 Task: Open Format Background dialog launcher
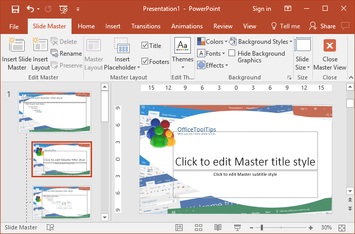click(x=289, y=77)
